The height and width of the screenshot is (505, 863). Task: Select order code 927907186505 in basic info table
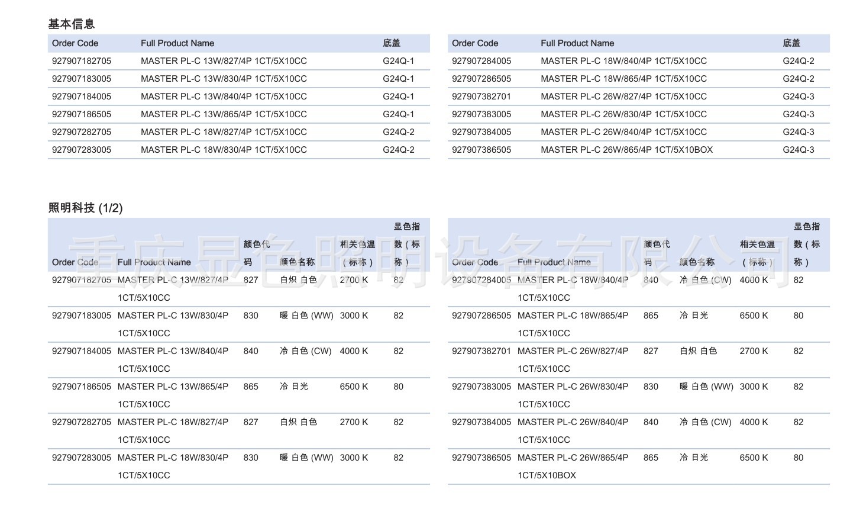82,114
